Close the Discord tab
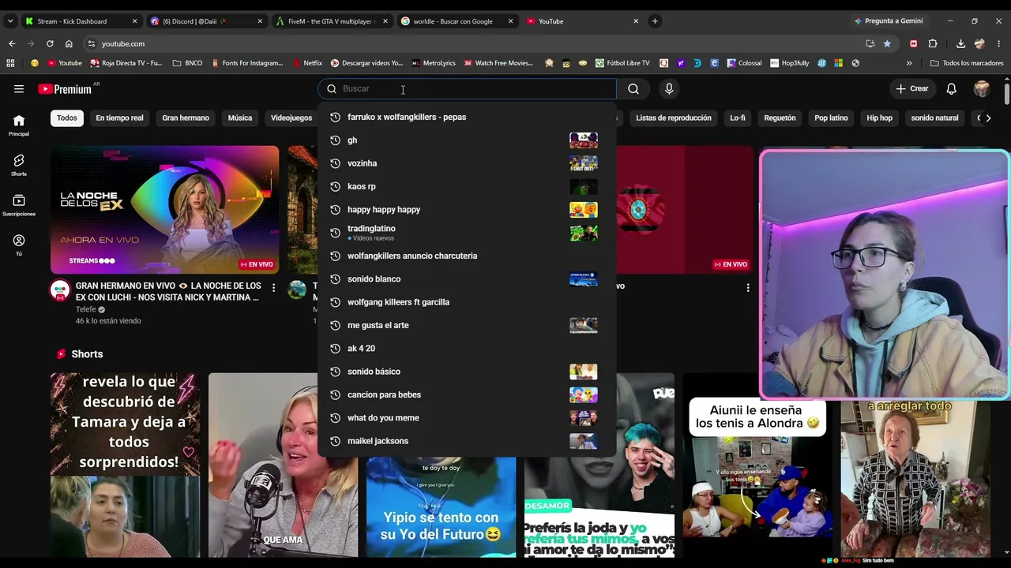Image resolution: width=1011 pixels, height=568 pixels. pos(260,21)
